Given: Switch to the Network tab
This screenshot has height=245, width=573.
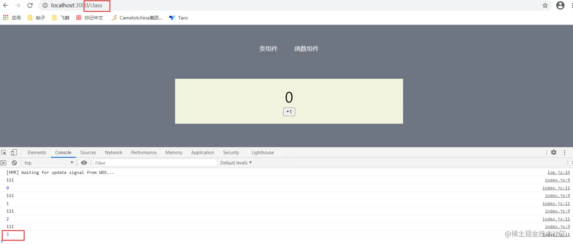Looking at the screenshot, I should (114, 153).
